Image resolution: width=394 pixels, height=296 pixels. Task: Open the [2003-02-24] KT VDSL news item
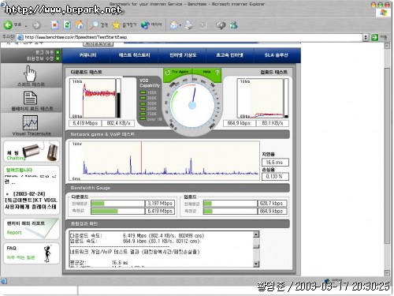tap(31, 201)
